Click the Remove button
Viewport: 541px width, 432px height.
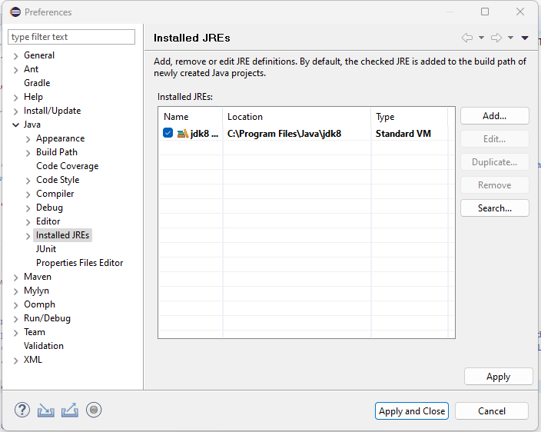(x=494, y=185)
